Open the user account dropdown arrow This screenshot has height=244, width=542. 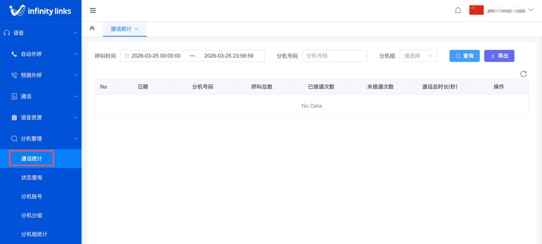coord(531,10)
